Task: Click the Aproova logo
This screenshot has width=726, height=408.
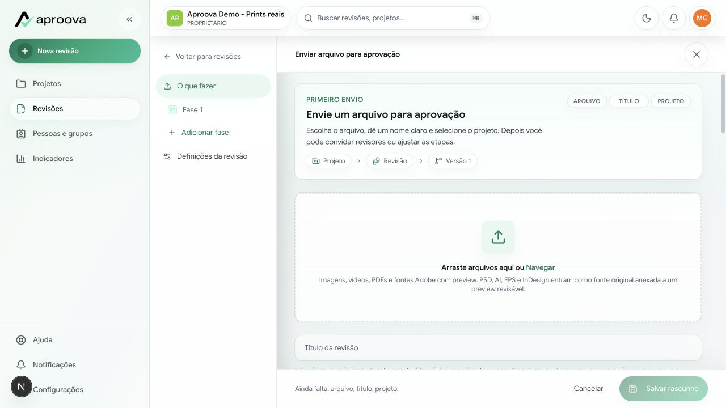Action: (x=50, y=19)
